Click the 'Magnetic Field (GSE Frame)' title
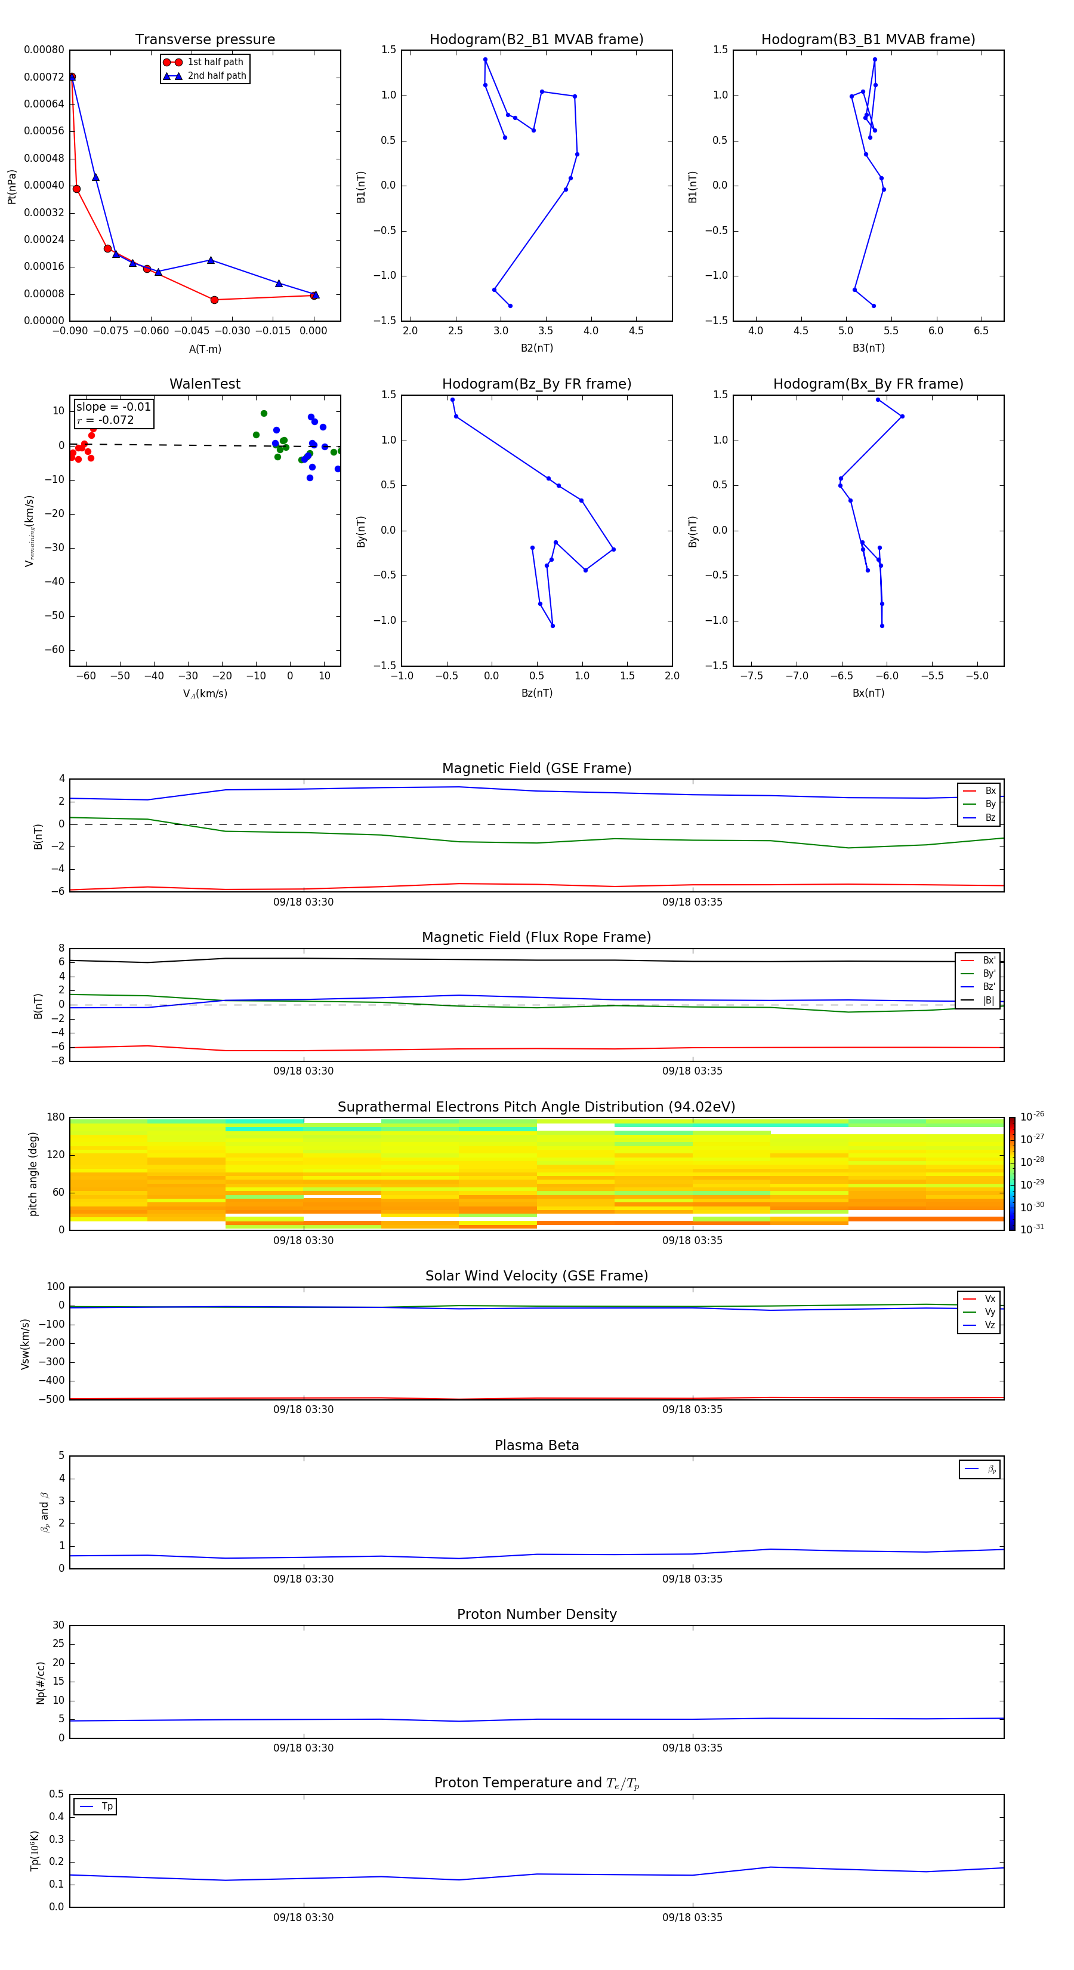 [536, 768]
